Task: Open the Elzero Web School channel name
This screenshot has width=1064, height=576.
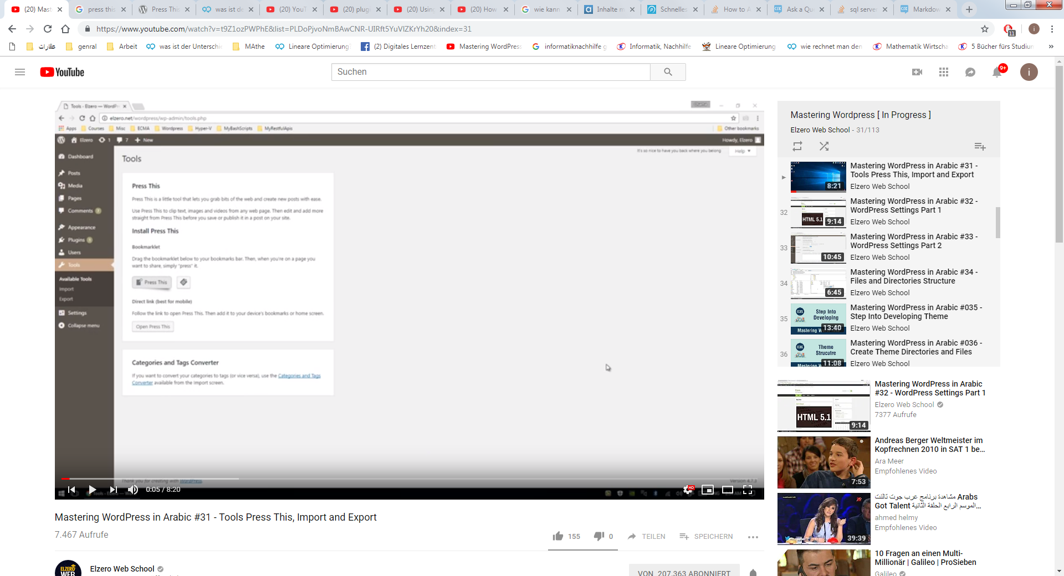Action: click(122, 569)
